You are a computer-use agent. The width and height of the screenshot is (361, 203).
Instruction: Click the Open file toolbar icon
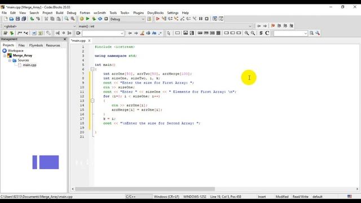tap(11, 19)
